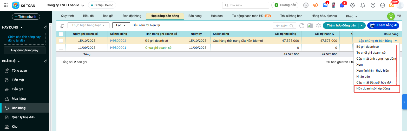Image resolution: width=407 pixels, height=131 pixels.
Task: Open dropdown arrow beside Thêm hợp đồng bán
Action: 362,25
